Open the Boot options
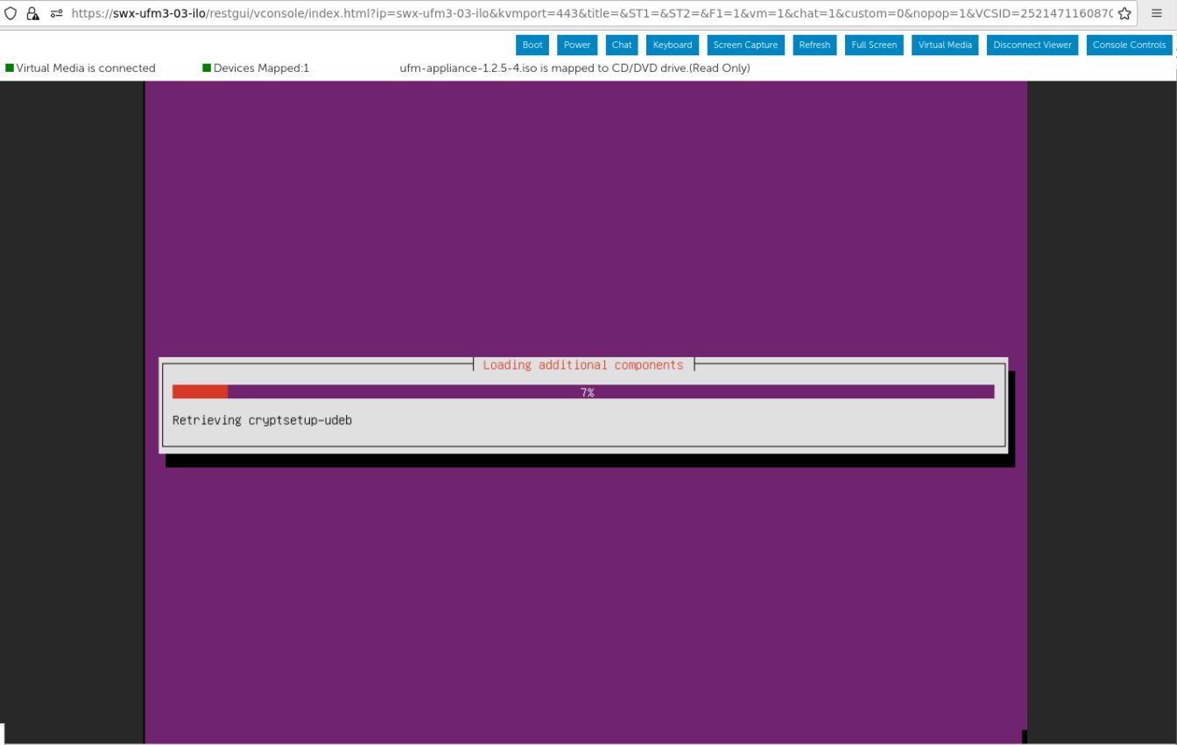The image size is (1177, 745). [x=532, y=45]
